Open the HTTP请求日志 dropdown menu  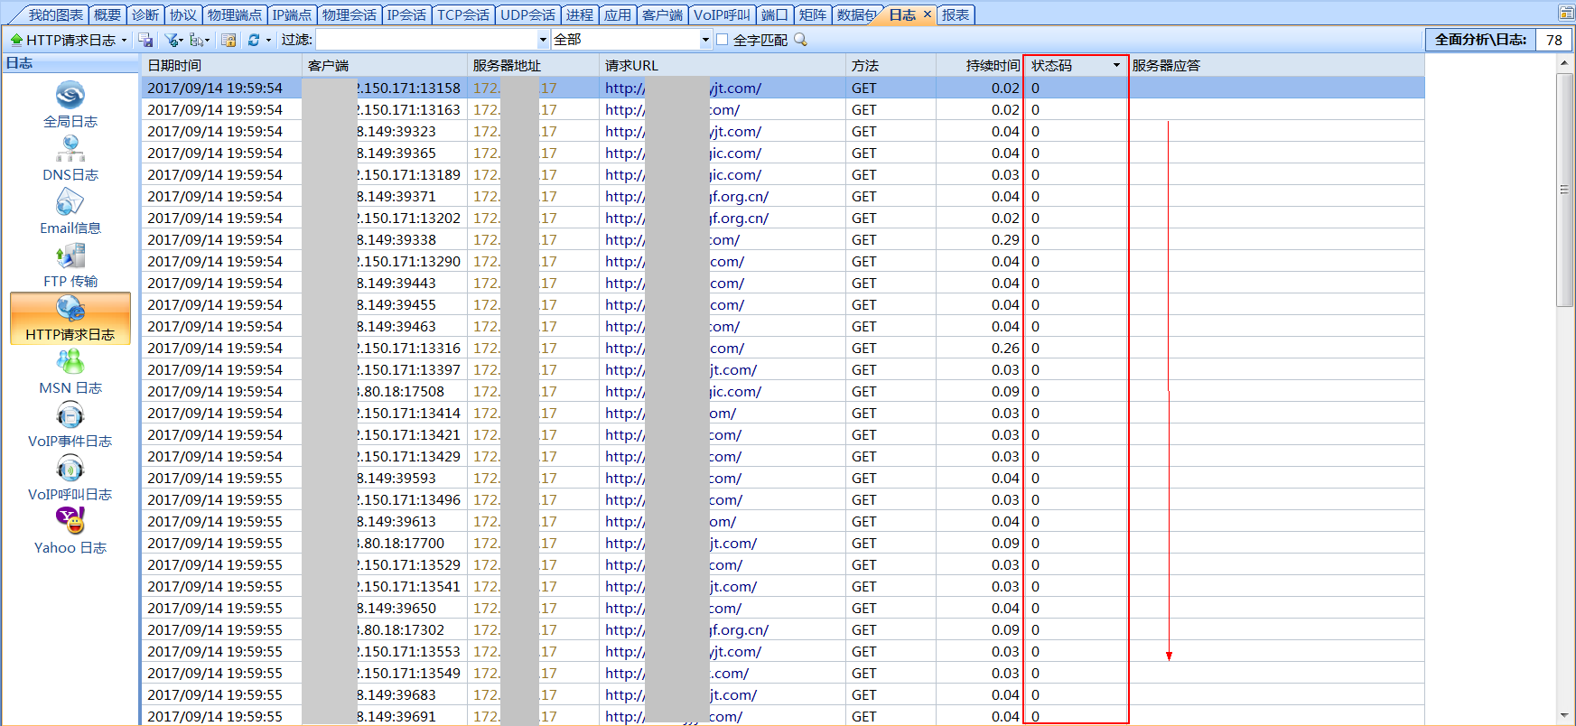pos(124,40)
